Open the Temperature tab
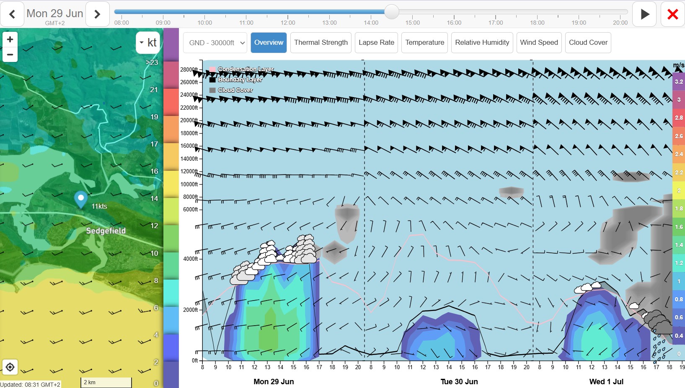 pos(424,43)
